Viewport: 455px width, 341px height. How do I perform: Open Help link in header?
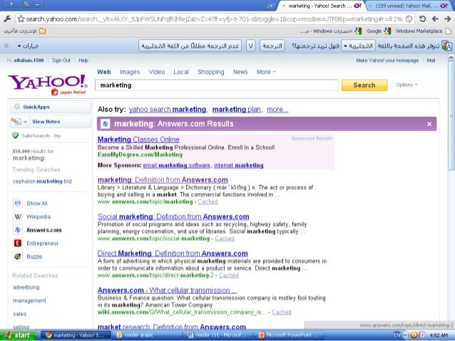[83, 61]
